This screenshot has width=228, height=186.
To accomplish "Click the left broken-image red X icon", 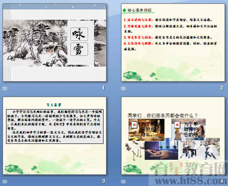I will pos(134,125).
